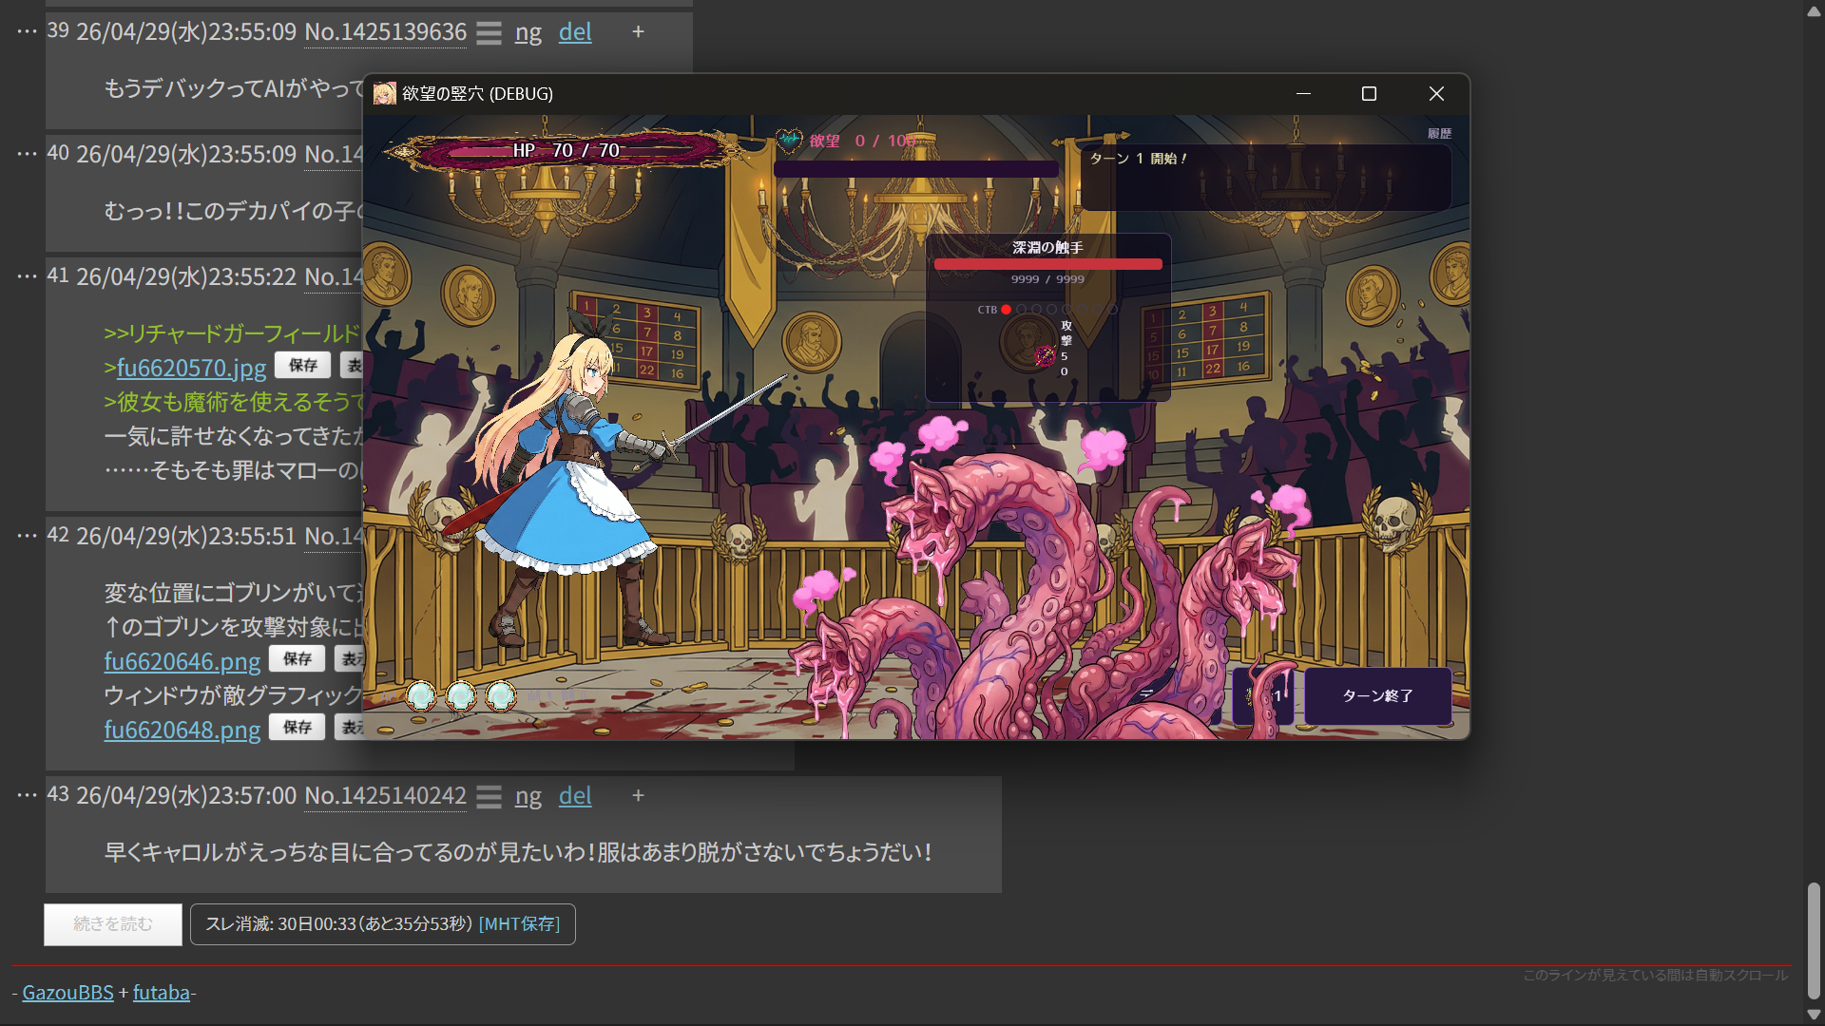Expand the plus sign on post 39
The width and height of the screenshot is (1825, 1026).
tap(638, 32)
